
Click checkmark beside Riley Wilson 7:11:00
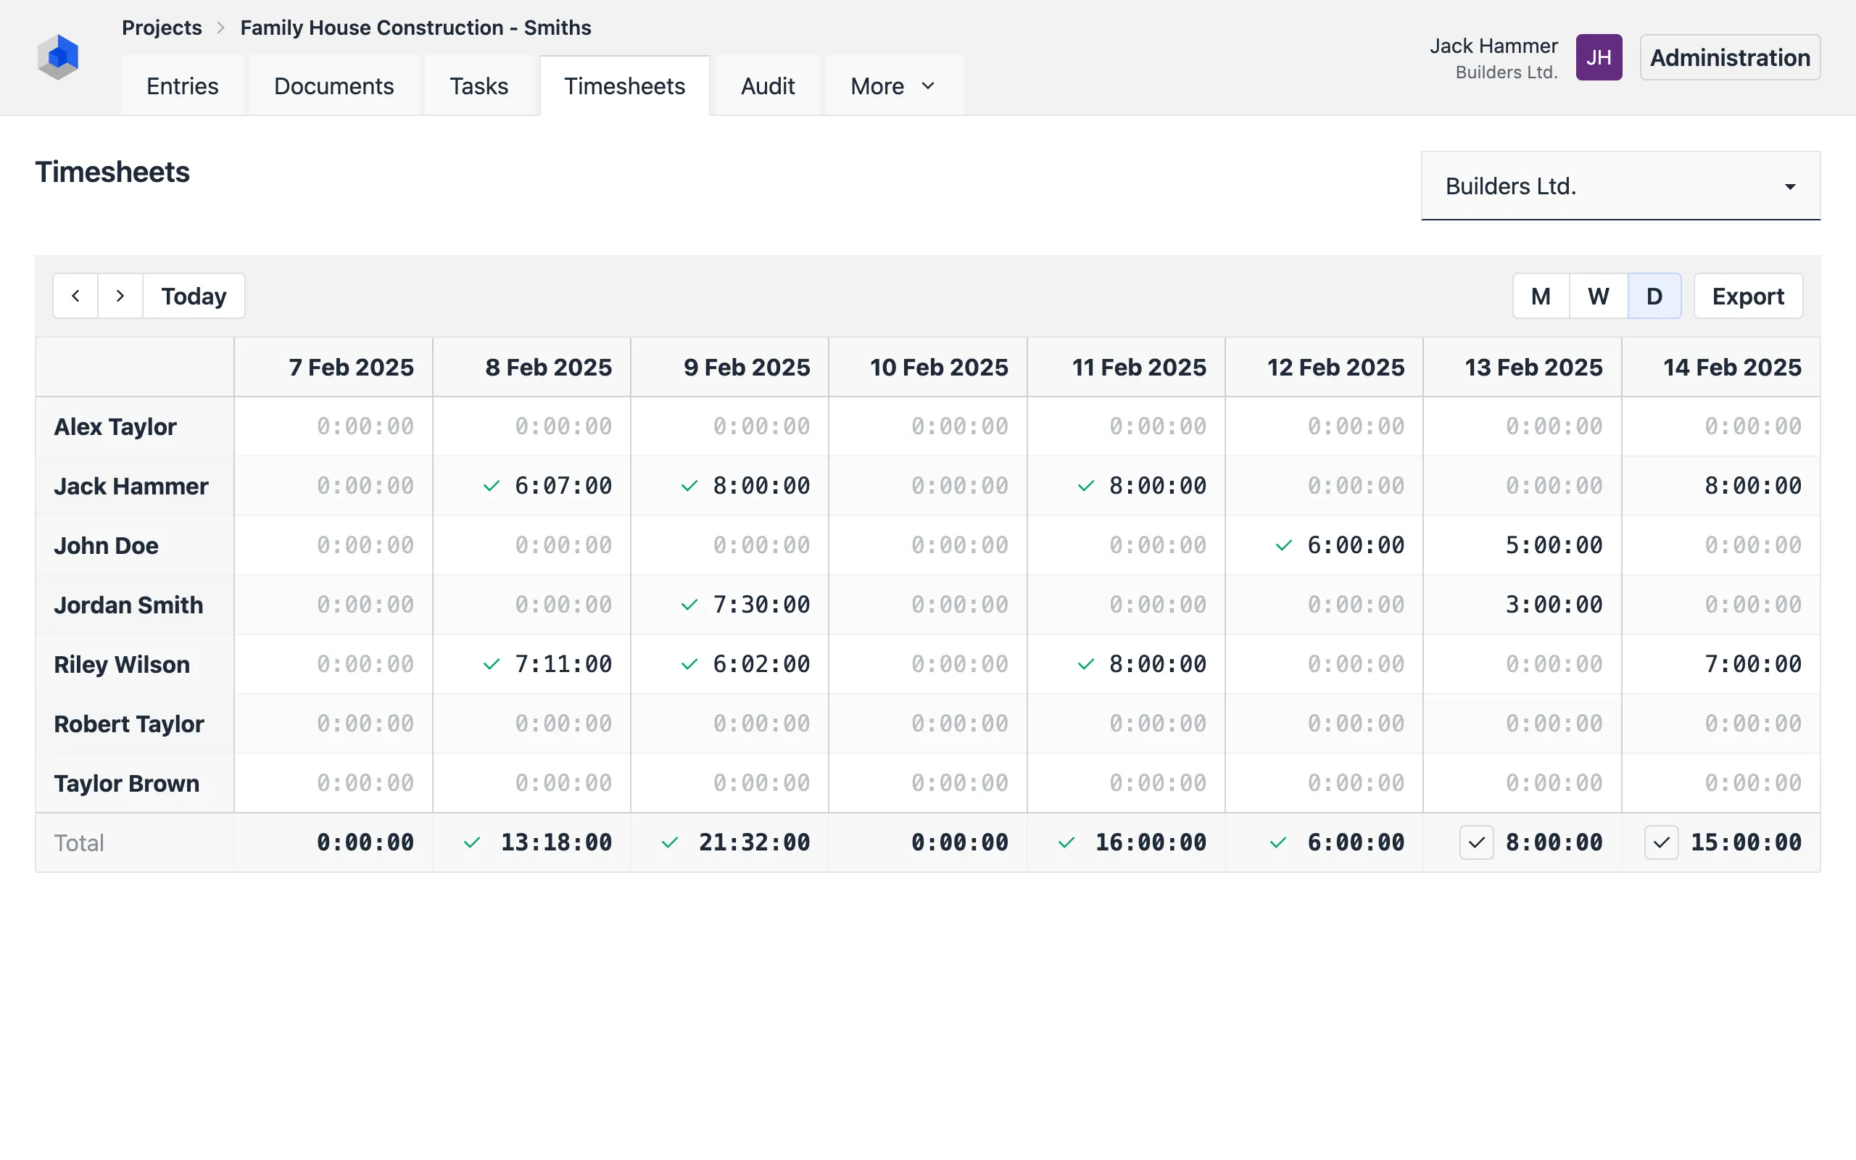coord(492,664)
